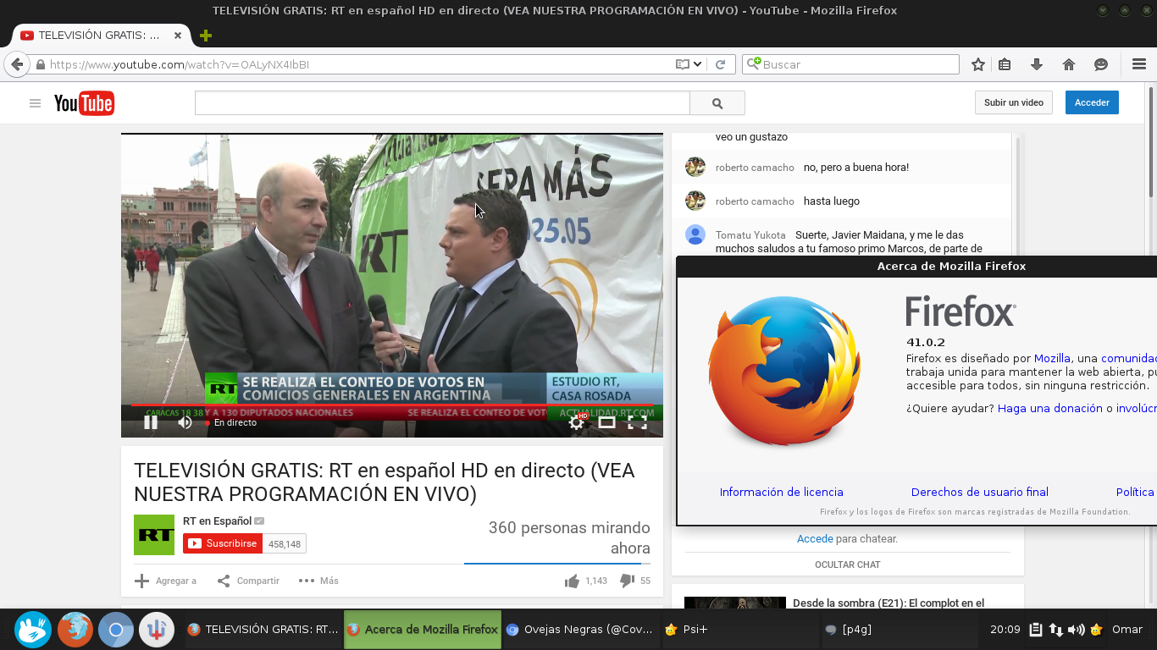Image resolution: width=1157 pixels, height=650 pixels.
Task: Click the Compartir share button
Action: coord(248,581)
